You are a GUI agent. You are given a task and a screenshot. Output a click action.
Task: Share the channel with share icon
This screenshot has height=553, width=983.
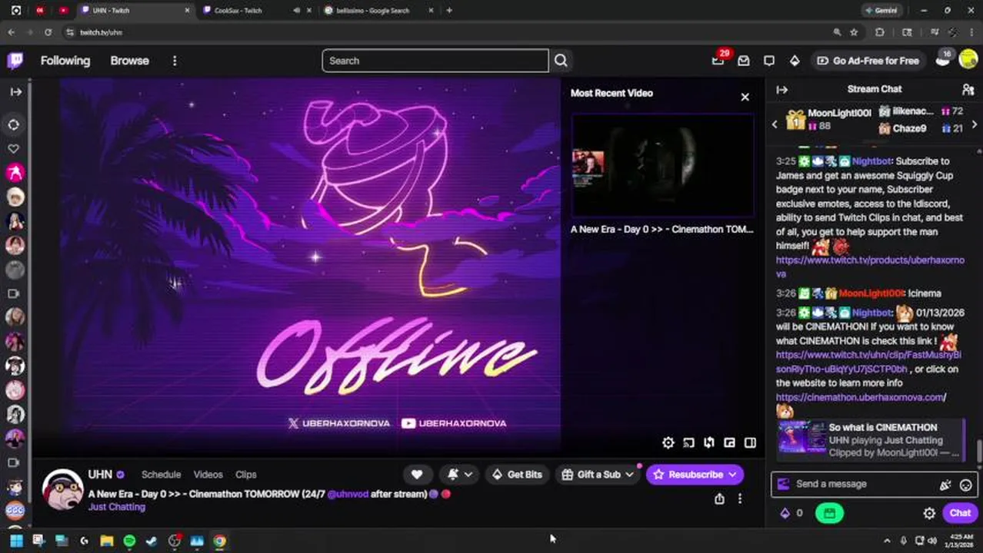click(719, 499)
